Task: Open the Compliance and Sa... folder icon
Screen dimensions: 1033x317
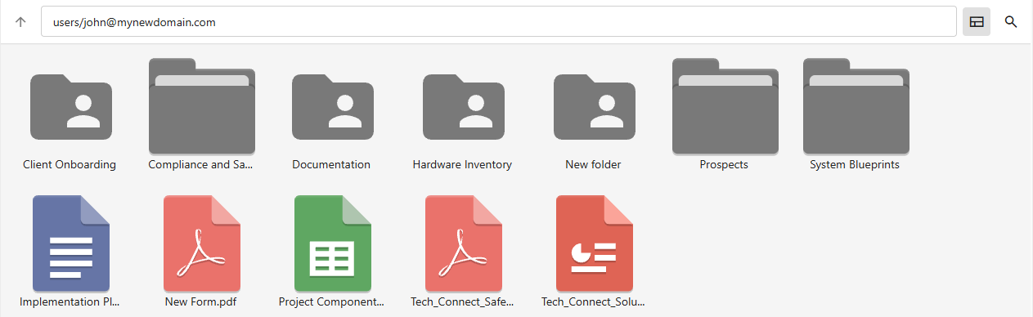Action: pos(202,106)
